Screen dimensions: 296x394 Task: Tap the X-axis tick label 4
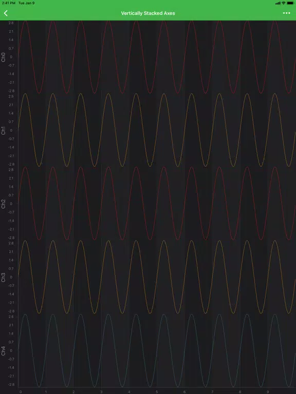point(129,392)
